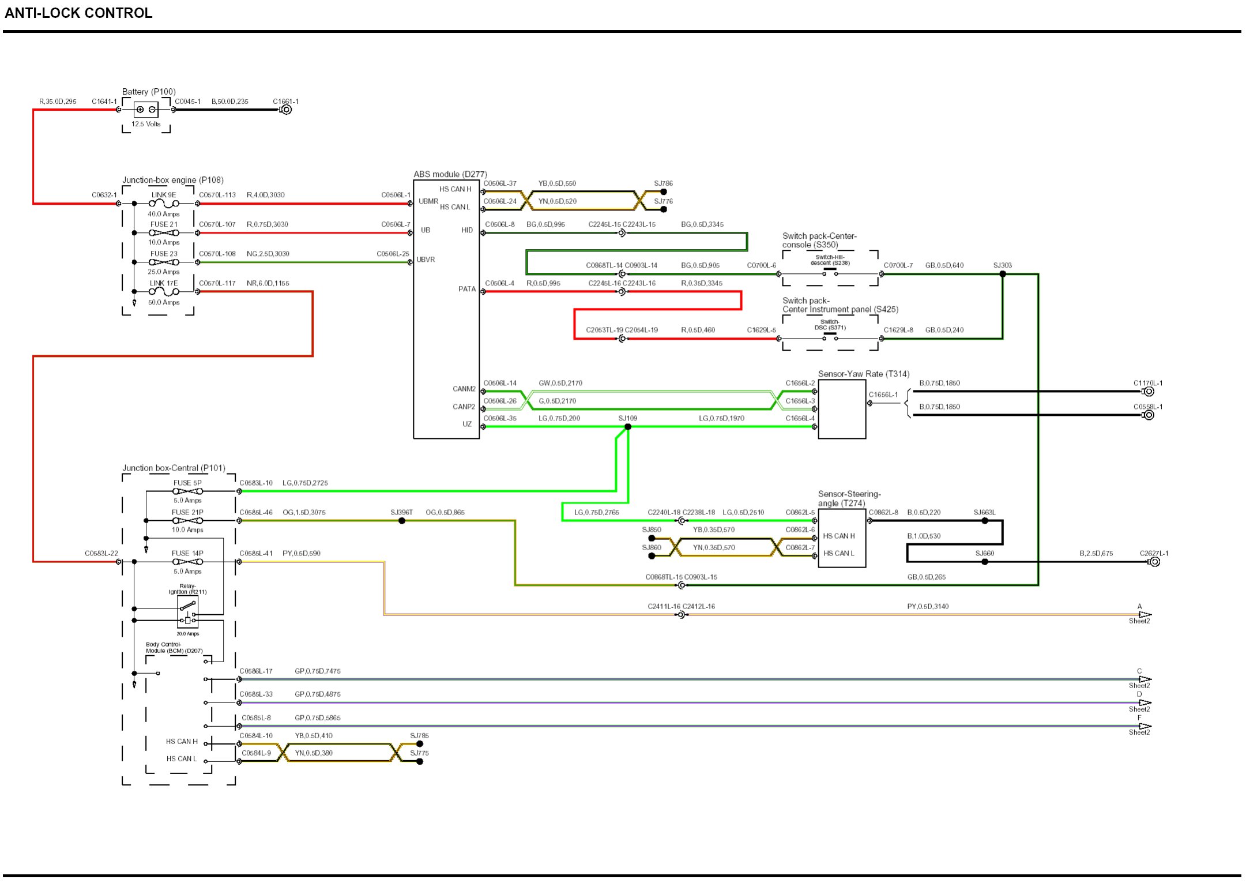Click the Switch-Hill-descent S238 switch symbol
The height and width of the screenshot is (883, 1246).
tap(830, 272)
